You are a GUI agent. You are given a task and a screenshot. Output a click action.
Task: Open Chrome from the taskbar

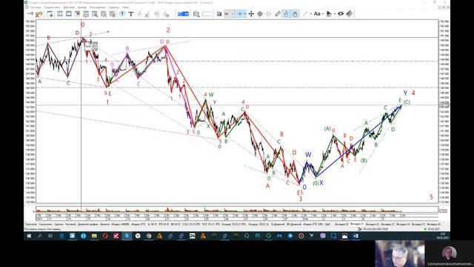pos(148,236)
